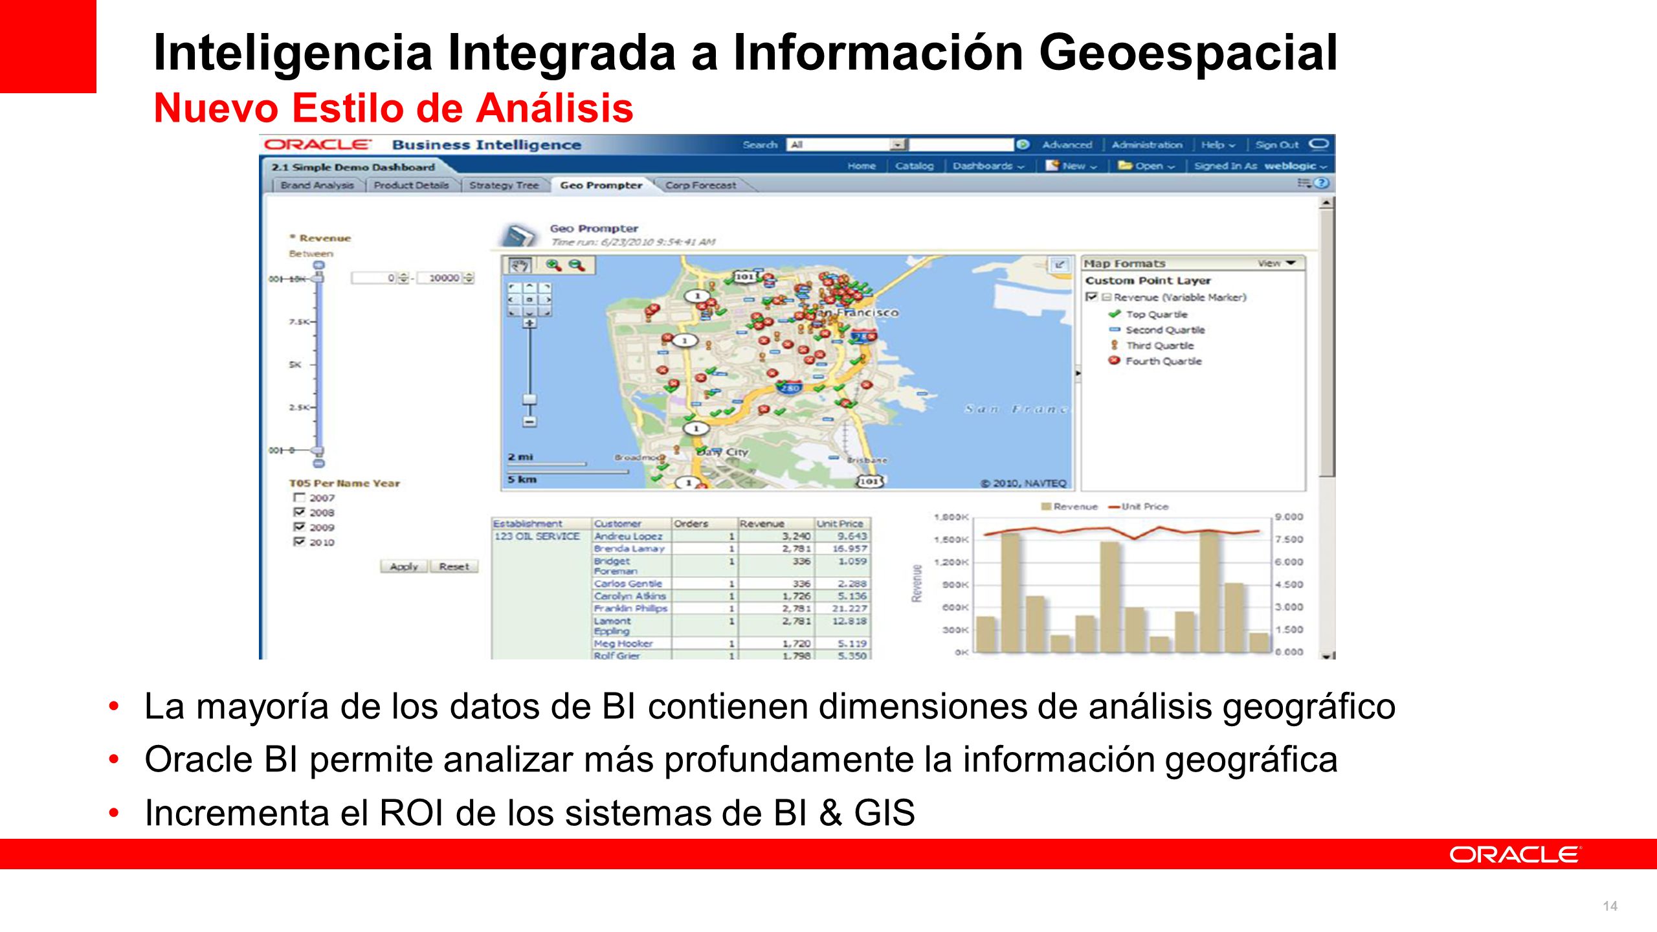1657x932 pixels.
Task: Open the page options list icon
Action: coord(1304,184)
